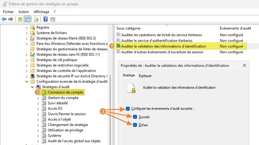Toggle Configurer les événements d'audit suivants checkbox

click(128, 109)
